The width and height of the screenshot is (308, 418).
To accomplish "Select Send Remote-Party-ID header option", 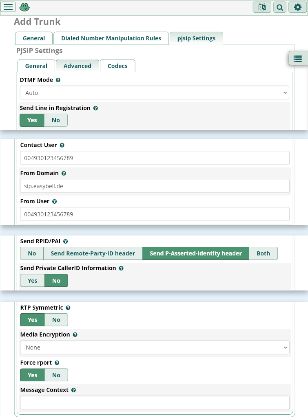I will [93, 253].
